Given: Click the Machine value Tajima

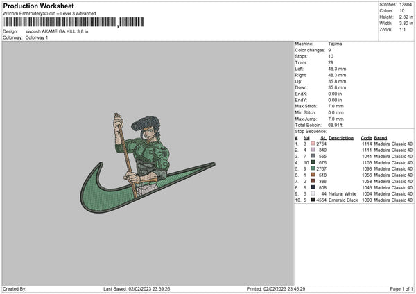Looking at the screenshot, I should click(x=335, y=44).
